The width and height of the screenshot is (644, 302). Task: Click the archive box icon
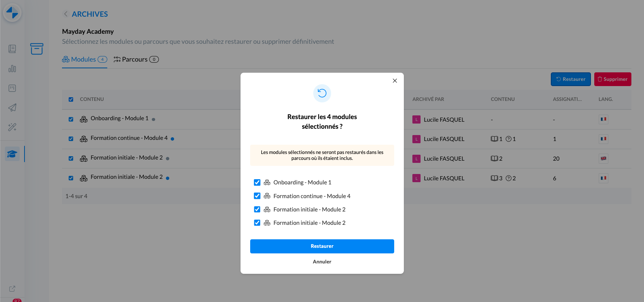(37, 49)
